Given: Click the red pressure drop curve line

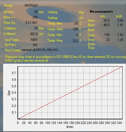Looking at the screenshot, I should click(70, 93).
